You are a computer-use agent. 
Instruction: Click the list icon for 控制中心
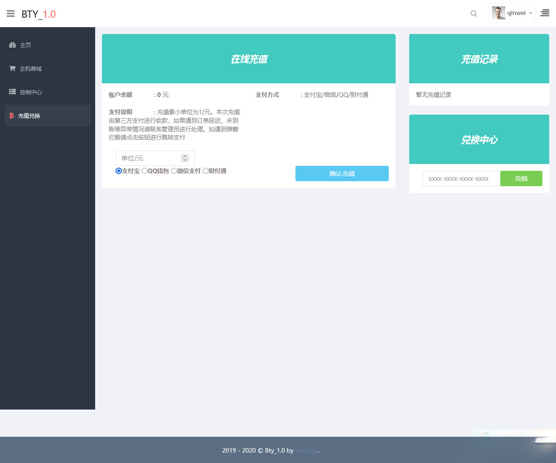click(x=13, y=92)
